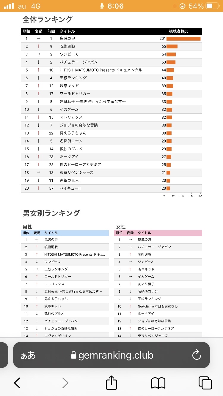The height and width of the screenshot is (396, 223).
Task: Tap the microphone icon beside the clock
Action: pyautogui.click(x=102, y=6)
